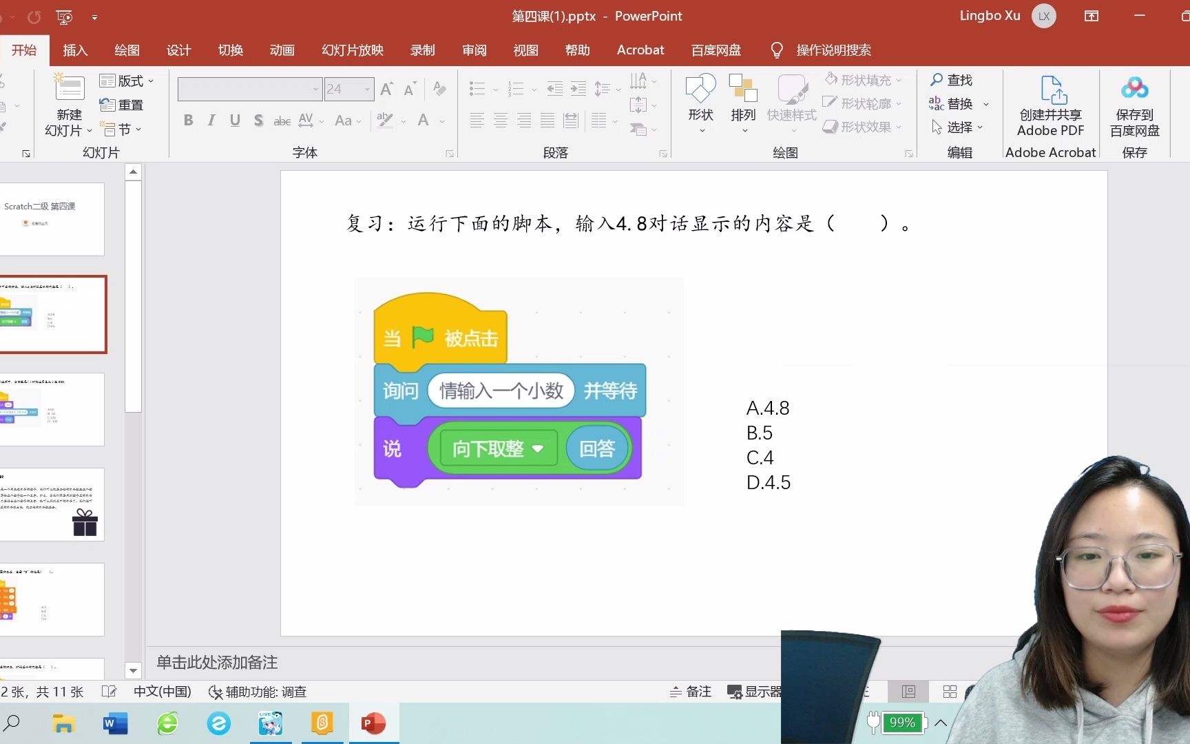Toggle Bold formatting

click(x=188, y=121)
